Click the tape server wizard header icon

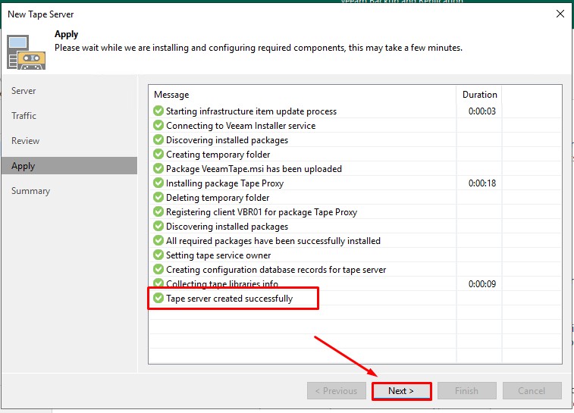point(27,50)
